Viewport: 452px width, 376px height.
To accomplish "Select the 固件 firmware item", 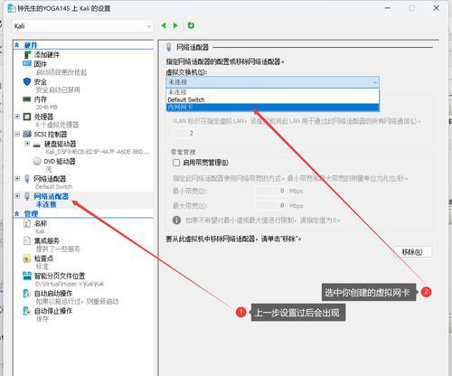I will [x=41, y=64].
